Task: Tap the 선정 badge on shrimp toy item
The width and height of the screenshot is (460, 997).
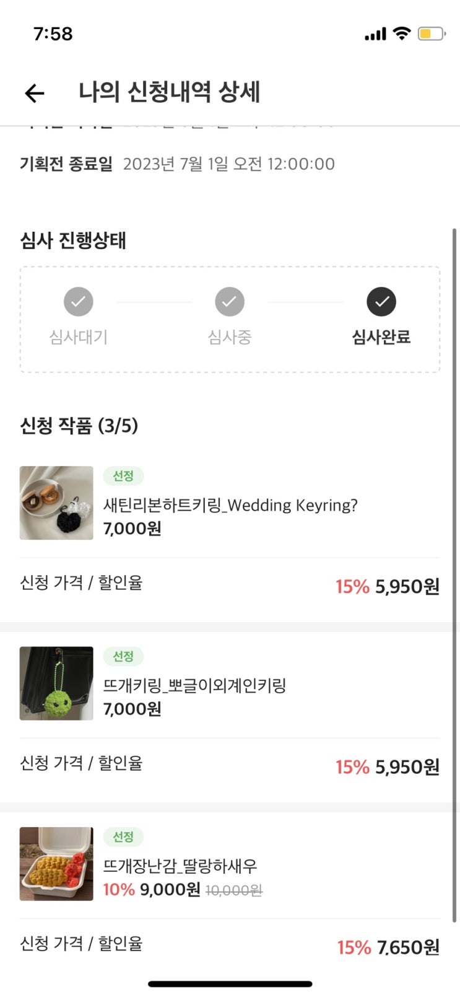Action: pyautogui.click(x=123, y=837)
